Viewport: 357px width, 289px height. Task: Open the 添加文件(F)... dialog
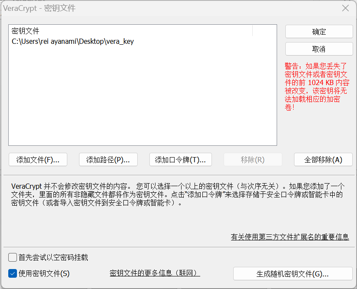(38, 160)
